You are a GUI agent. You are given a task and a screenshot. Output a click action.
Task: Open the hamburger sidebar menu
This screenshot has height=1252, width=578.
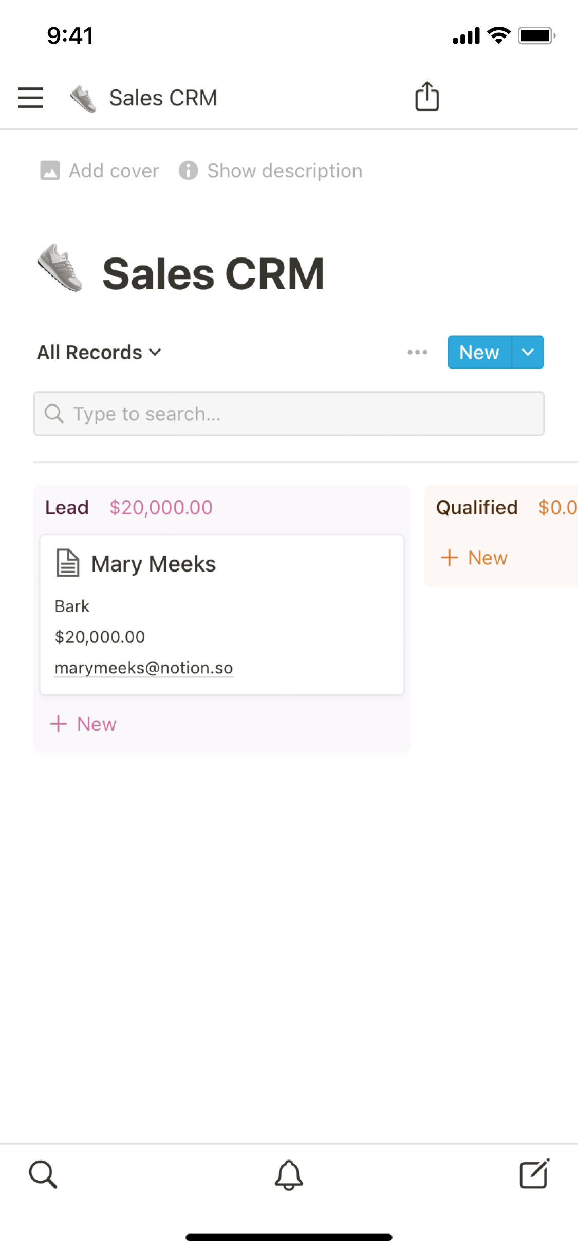pyautogui.click(x=30, y=98)
